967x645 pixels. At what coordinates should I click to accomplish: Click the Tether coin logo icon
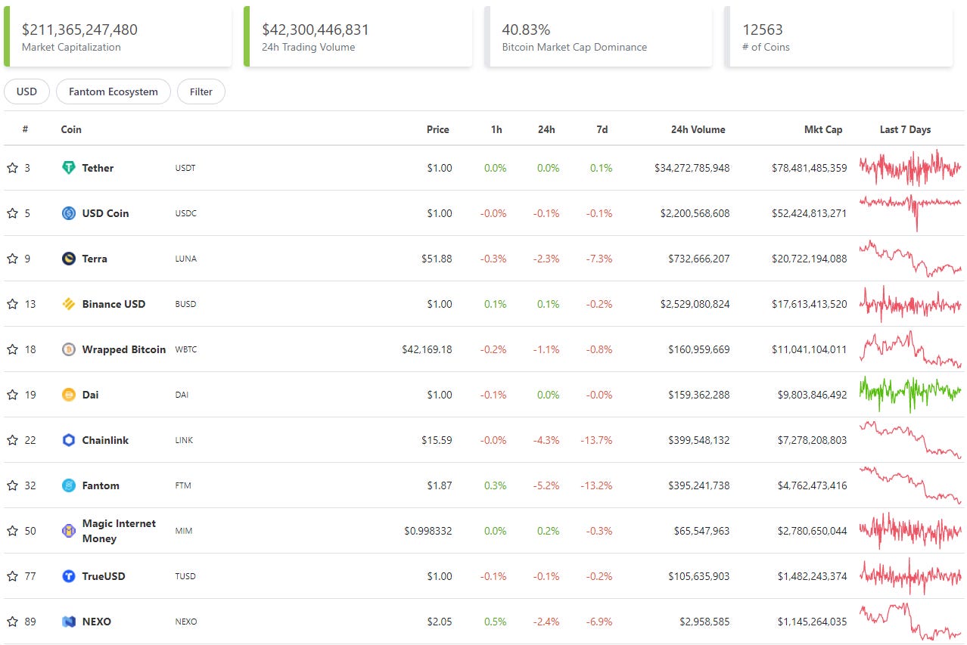click(69, 168)
